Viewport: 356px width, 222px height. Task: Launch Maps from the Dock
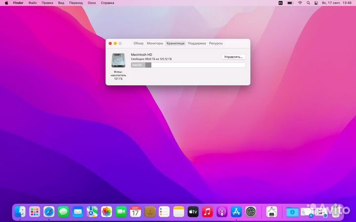point(92,212)
